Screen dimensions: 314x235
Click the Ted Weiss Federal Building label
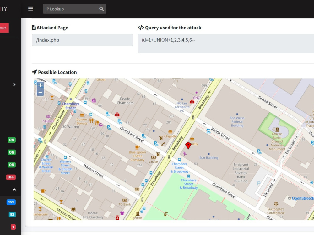(237, 122)
